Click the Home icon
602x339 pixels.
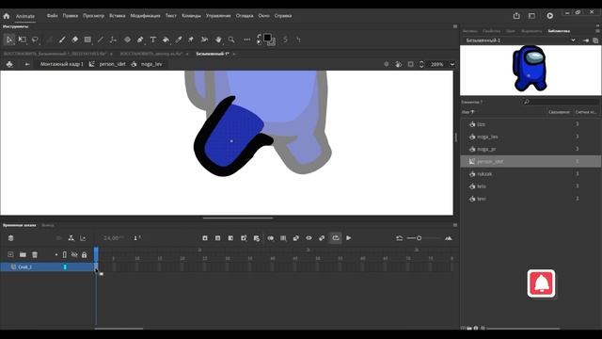[x=7, y=16]
